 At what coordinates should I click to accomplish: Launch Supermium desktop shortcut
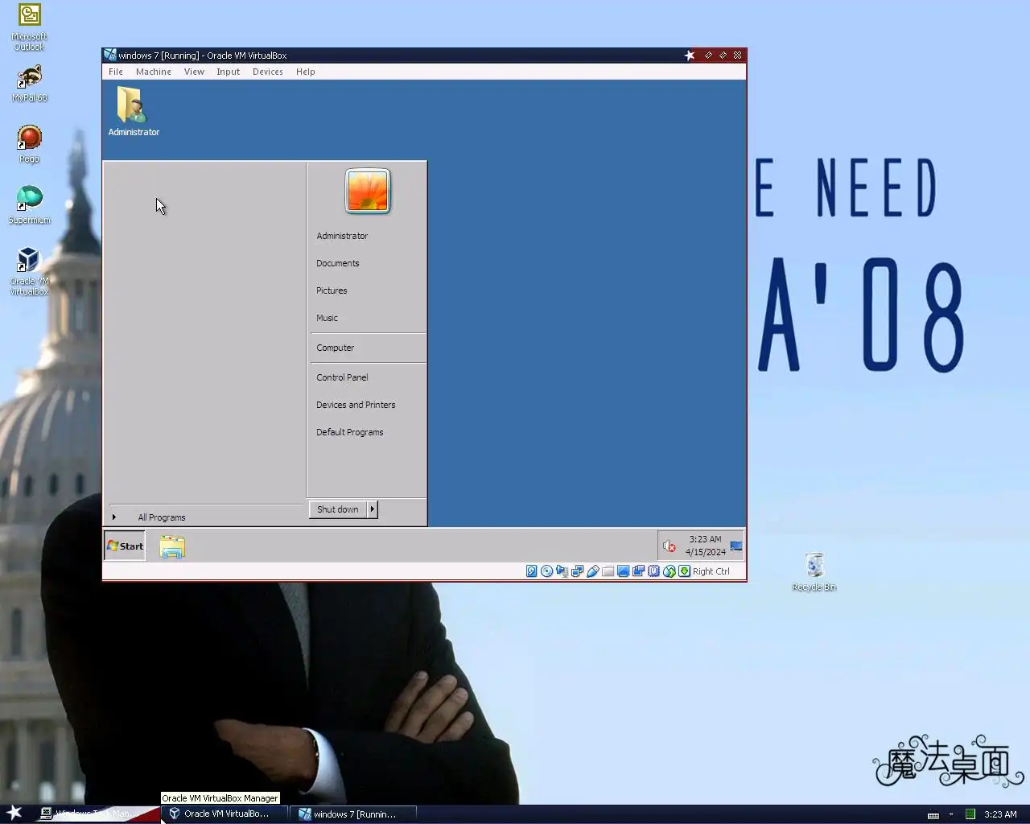(29, 204)
